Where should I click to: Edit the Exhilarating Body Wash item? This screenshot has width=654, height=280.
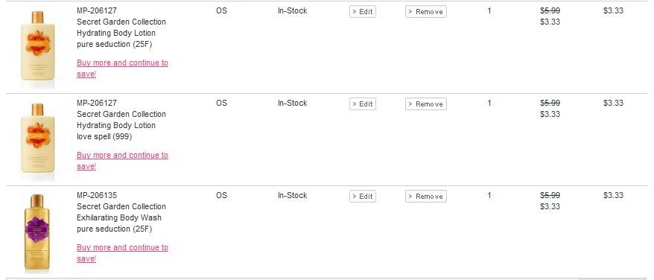(363, 196)
